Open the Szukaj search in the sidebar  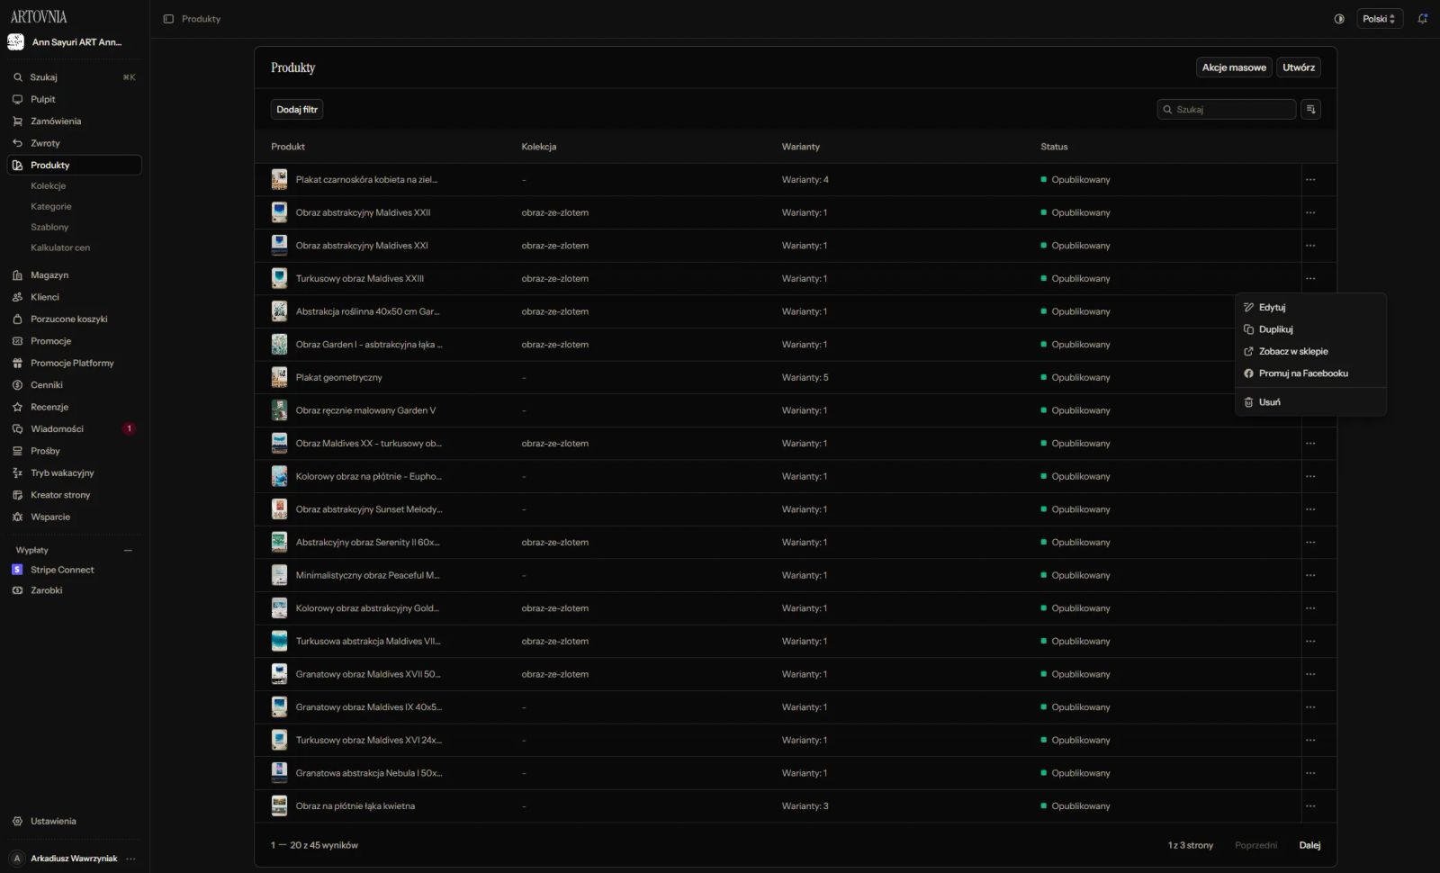pyautogui.click(x=74, y=77)
